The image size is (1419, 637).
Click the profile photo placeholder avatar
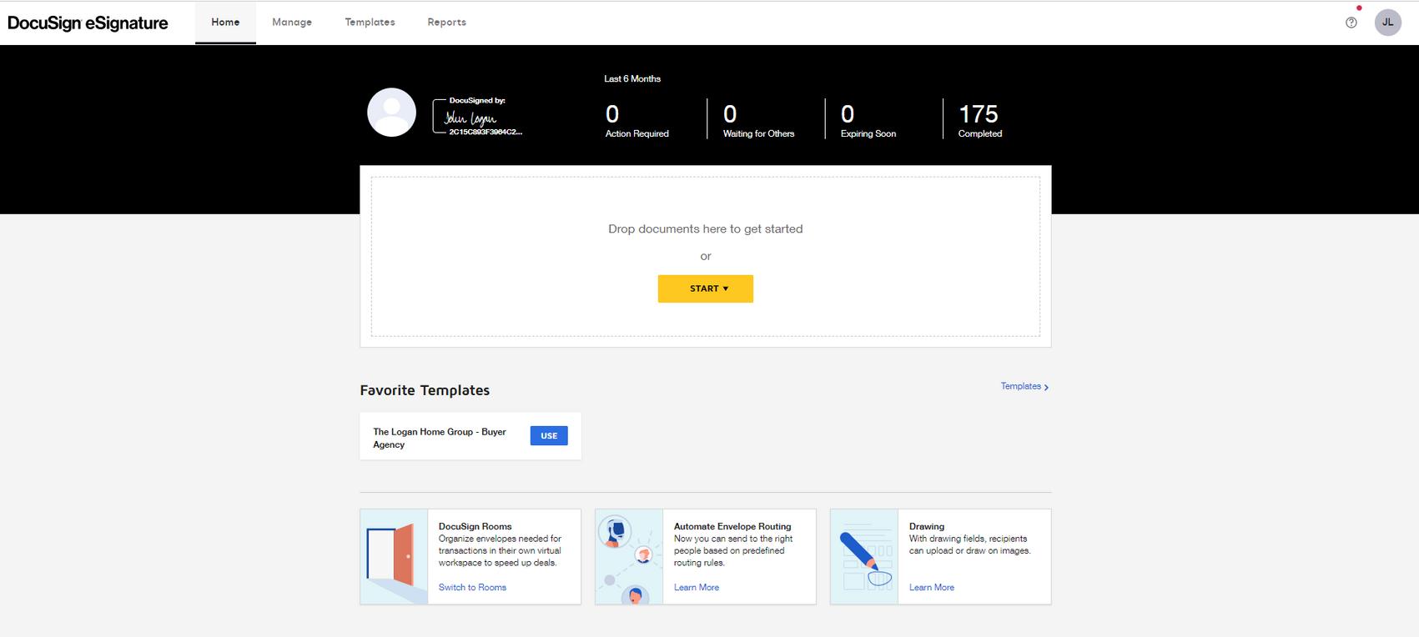[391, 112]
